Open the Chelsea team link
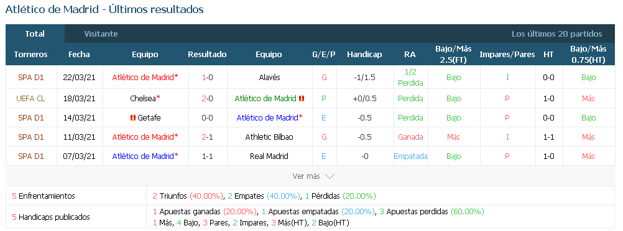Image resolution: width=623 pixels, height=231 pixels. (143, 99)
